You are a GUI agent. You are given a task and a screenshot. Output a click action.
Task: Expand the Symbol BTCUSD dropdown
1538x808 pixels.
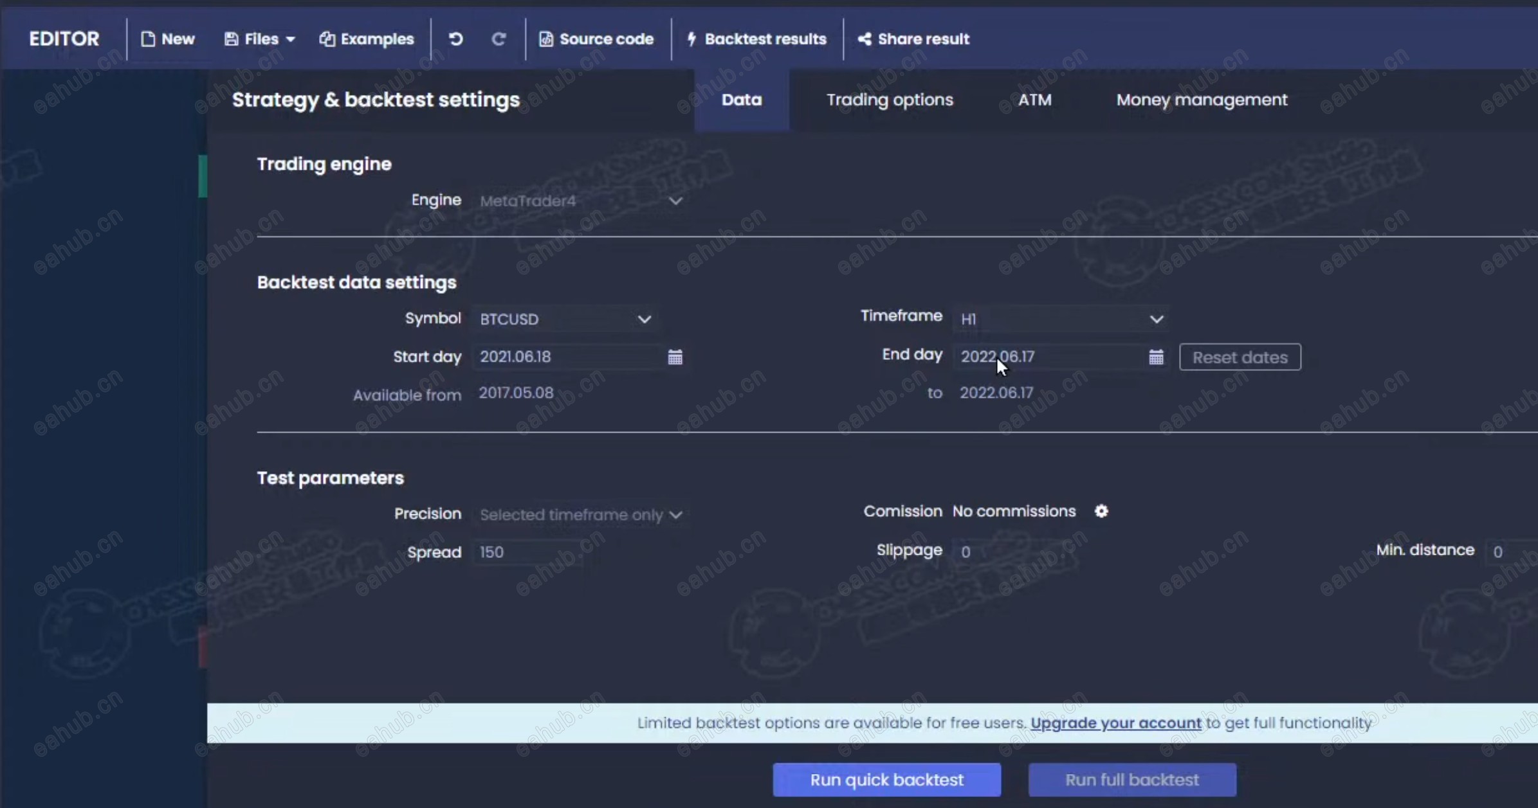[x=565, y=319]
